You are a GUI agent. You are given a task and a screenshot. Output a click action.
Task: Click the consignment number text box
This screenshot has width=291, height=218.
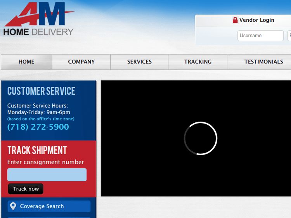(47, 175)
